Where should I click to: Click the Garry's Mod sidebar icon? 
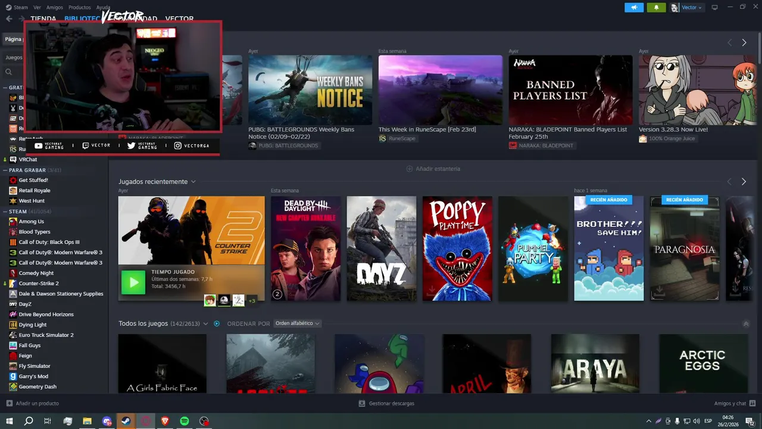(x=13, y=377)
